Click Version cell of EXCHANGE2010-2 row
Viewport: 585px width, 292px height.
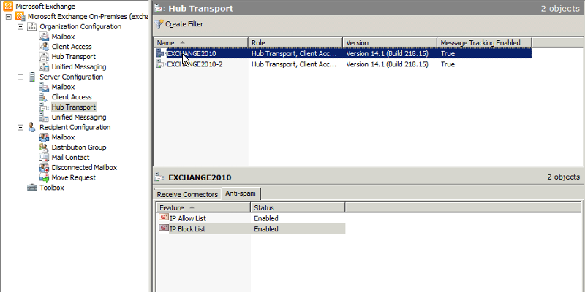[388, 64]
